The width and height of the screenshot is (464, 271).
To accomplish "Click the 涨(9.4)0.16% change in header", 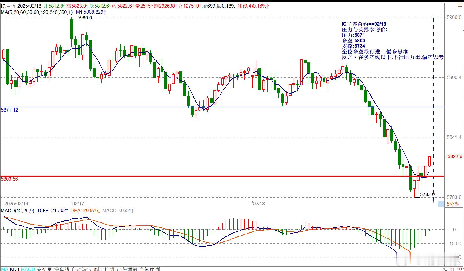I will point(253,6).
